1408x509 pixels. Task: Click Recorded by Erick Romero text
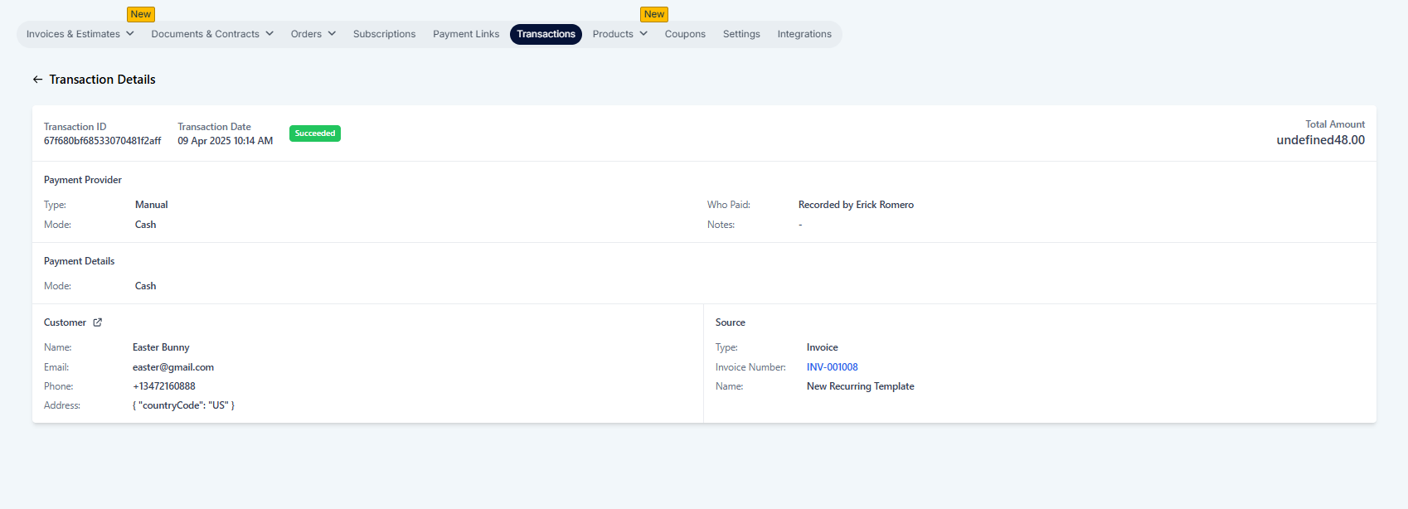click(856, 205)
